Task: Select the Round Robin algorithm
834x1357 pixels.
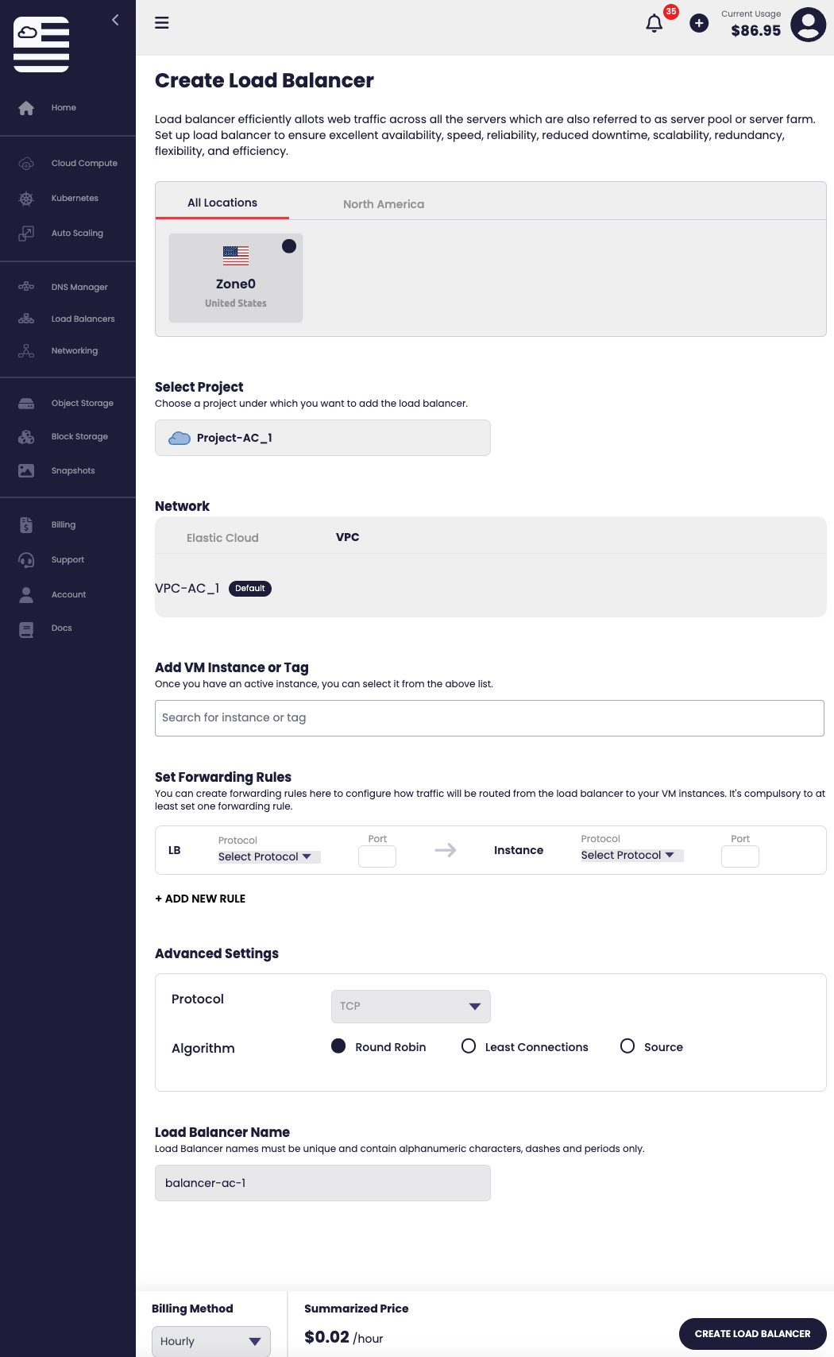Action: [x=338, y=1046]
